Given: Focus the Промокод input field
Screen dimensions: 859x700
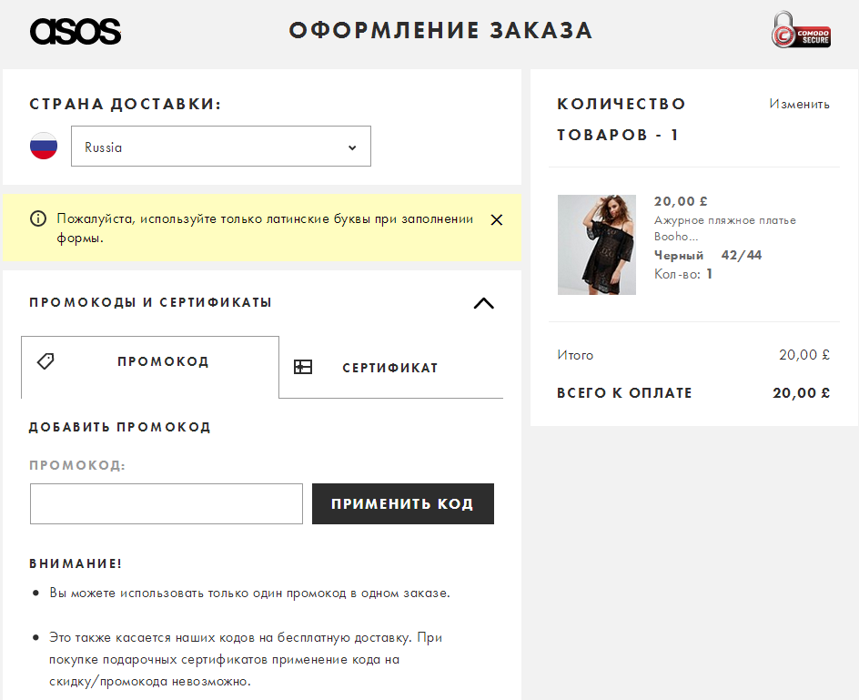Looking at the screenshot, I should tap(167, 504).
